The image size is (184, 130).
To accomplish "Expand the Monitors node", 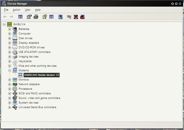I will [10, 80].
